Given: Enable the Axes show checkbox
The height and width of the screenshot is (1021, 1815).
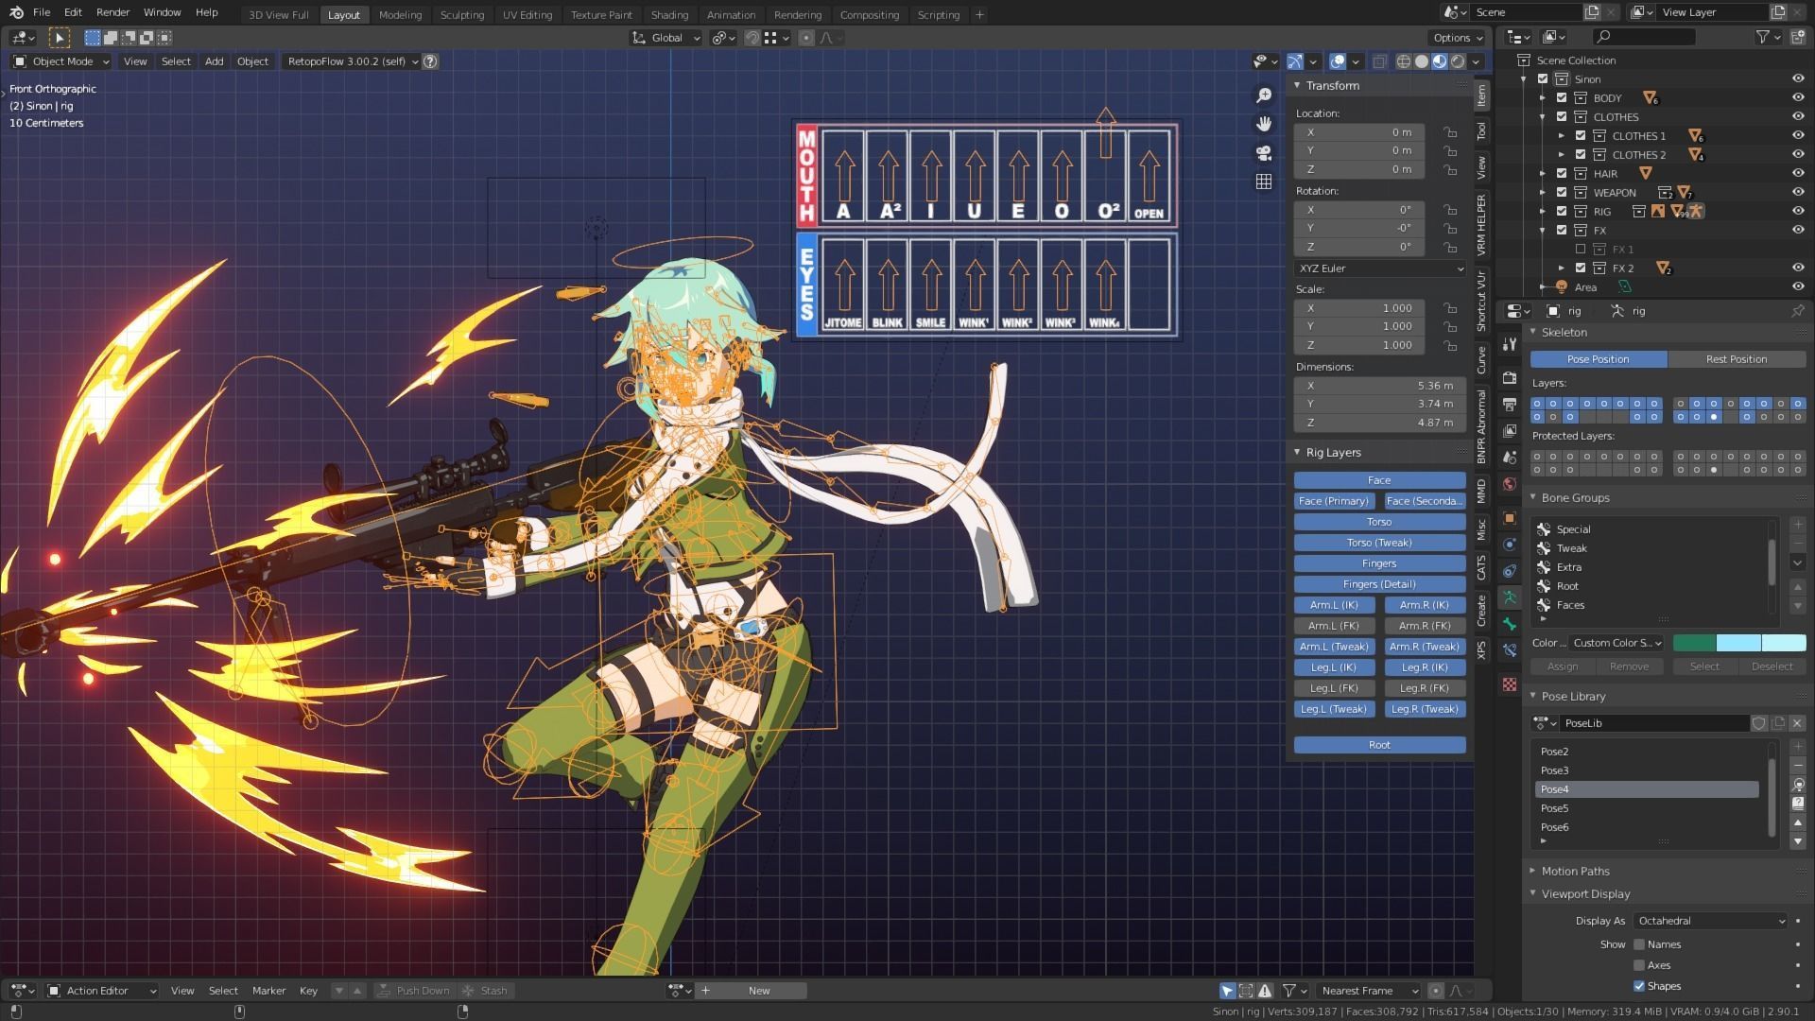Looking at the screenshot, I should coord(1639,965).
